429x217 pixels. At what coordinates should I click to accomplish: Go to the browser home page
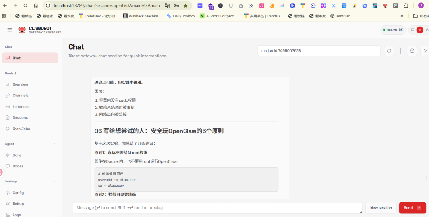tap(36, 6)
